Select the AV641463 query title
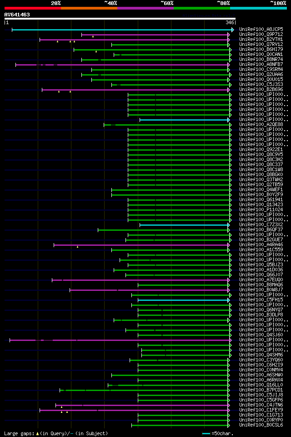The width and height of the screenshot is (291, 437). pos(17,15)
